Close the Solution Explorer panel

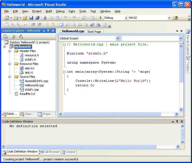coord(53,31)
